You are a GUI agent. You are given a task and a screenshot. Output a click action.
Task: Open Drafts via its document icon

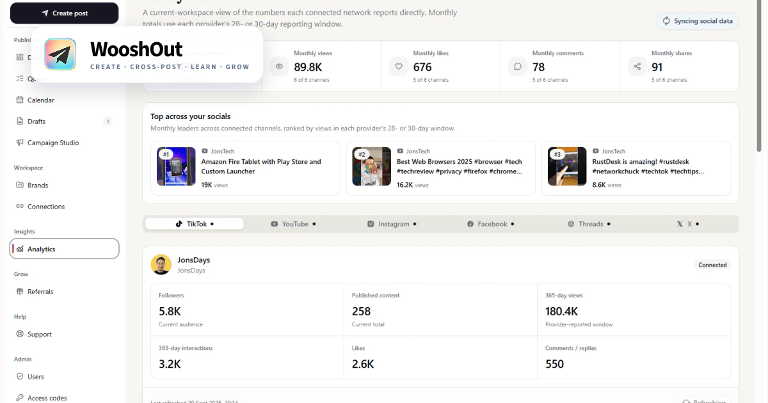pos(20,122)
